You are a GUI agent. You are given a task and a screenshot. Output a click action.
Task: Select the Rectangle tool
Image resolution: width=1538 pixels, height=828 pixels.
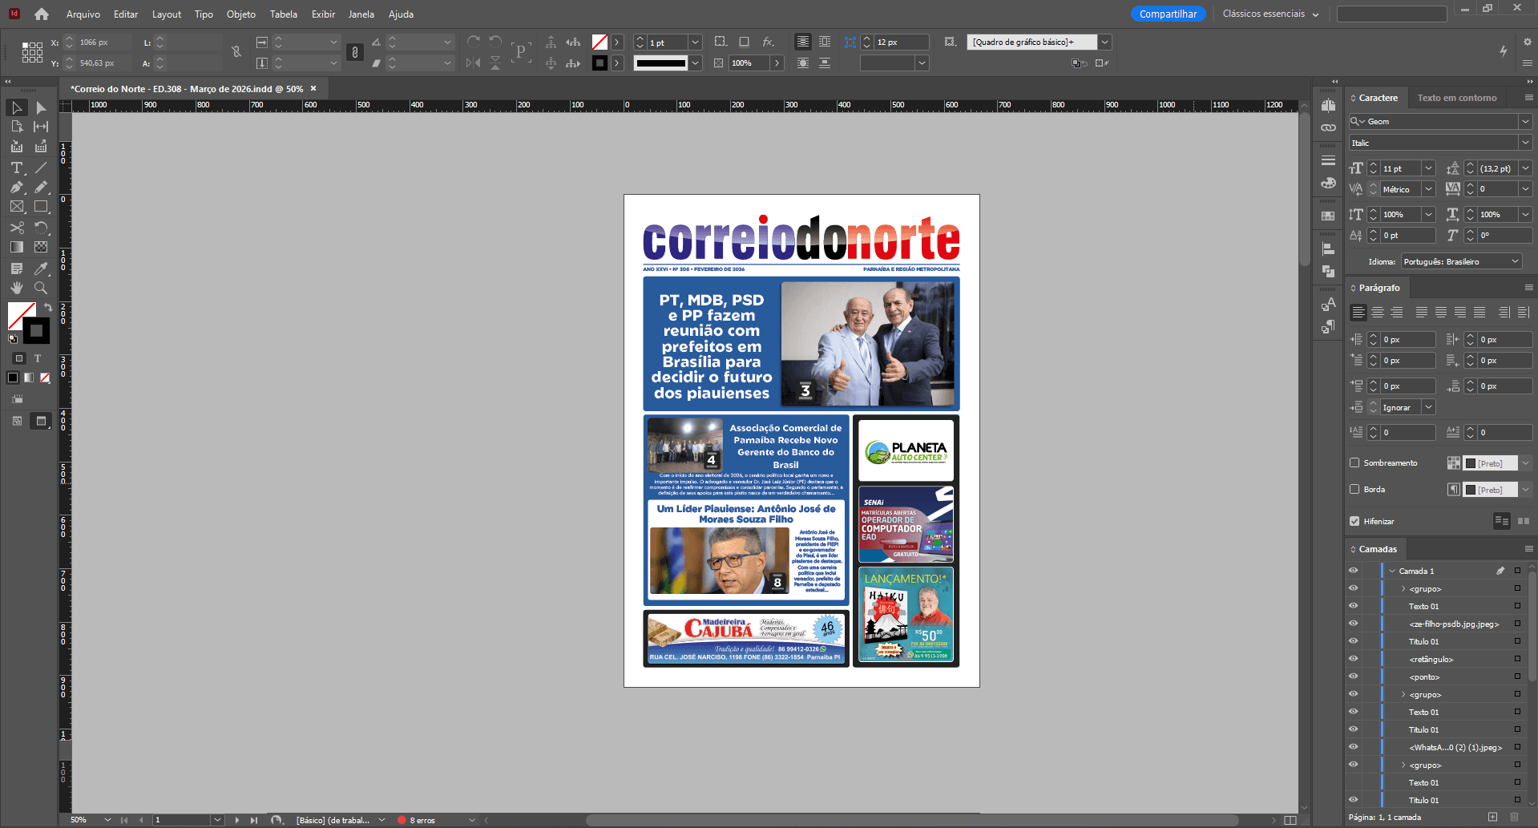41,207
